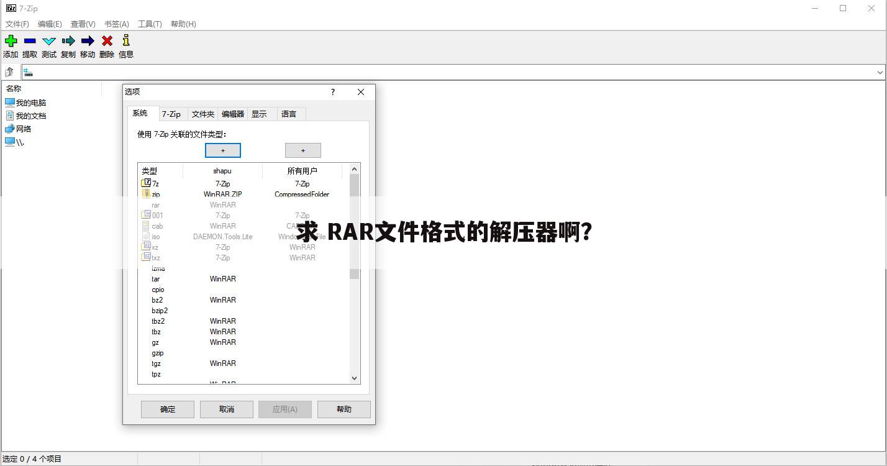Select the tpz file type row
Viewport: 887px width, 466px height.
click(x=243, y=374)
